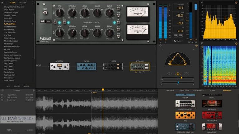Select the 'One Vintage Color' preset
The image size is (239, 134).
tap(11, 61)
